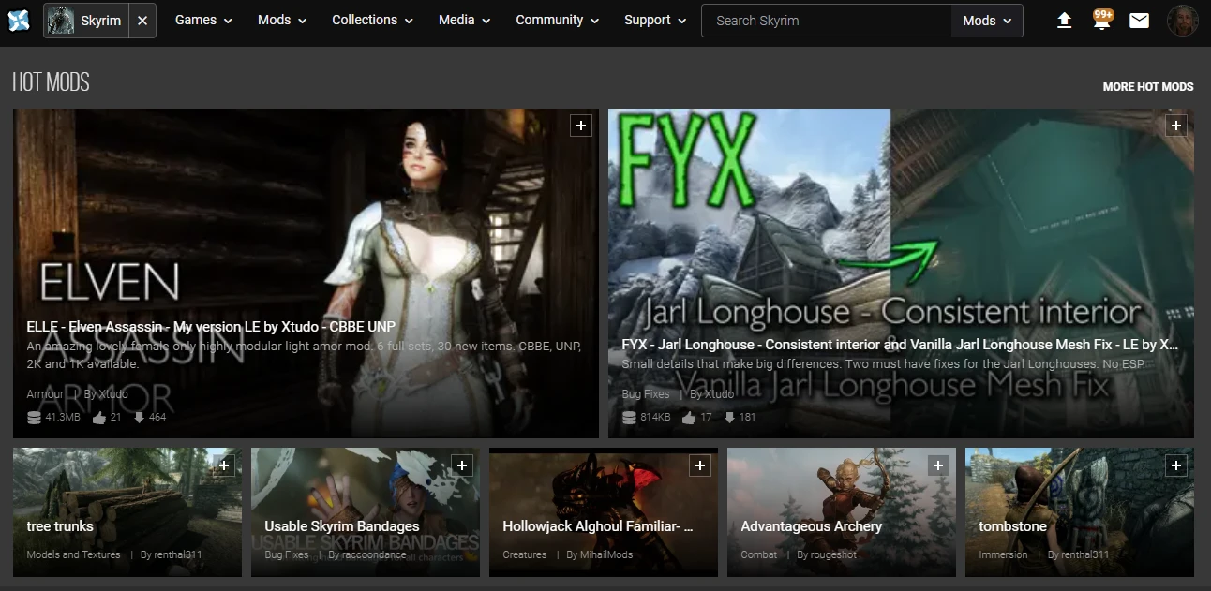Open notifications bell with 99+ badge
The width and height of the screenshot is (1211, 591).
[x=1102, y=20]
